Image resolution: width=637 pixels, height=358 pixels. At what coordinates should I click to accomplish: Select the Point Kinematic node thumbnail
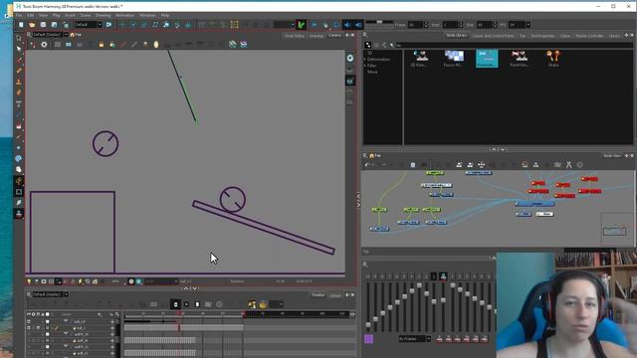pos(520,59)
